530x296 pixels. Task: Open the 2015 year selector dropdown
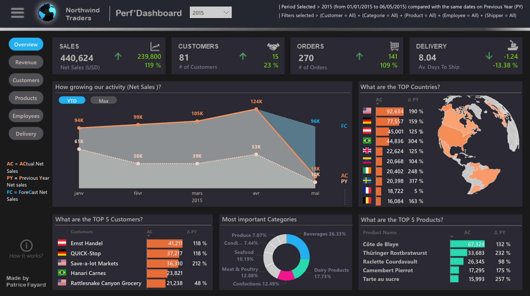[210, 12]
